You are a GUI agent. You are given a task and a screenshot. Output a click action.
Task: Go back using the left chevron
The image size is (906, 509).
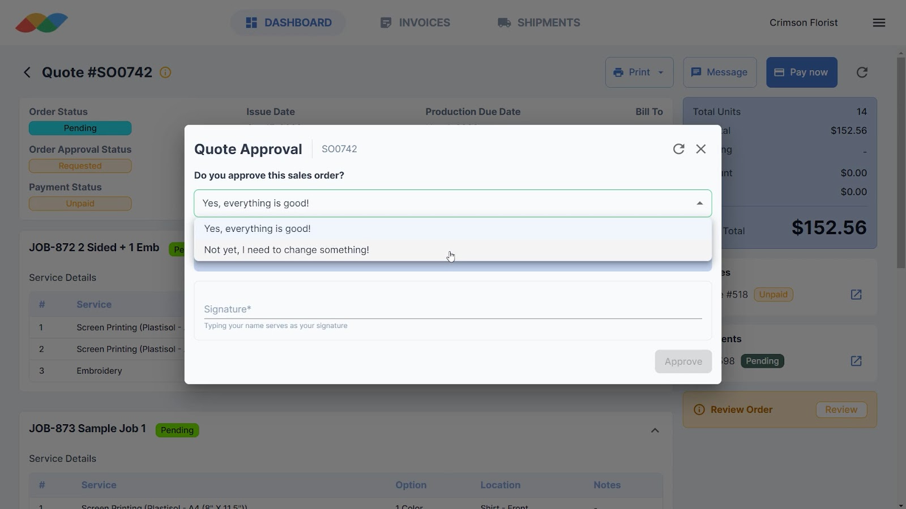[x=27, y=72]
